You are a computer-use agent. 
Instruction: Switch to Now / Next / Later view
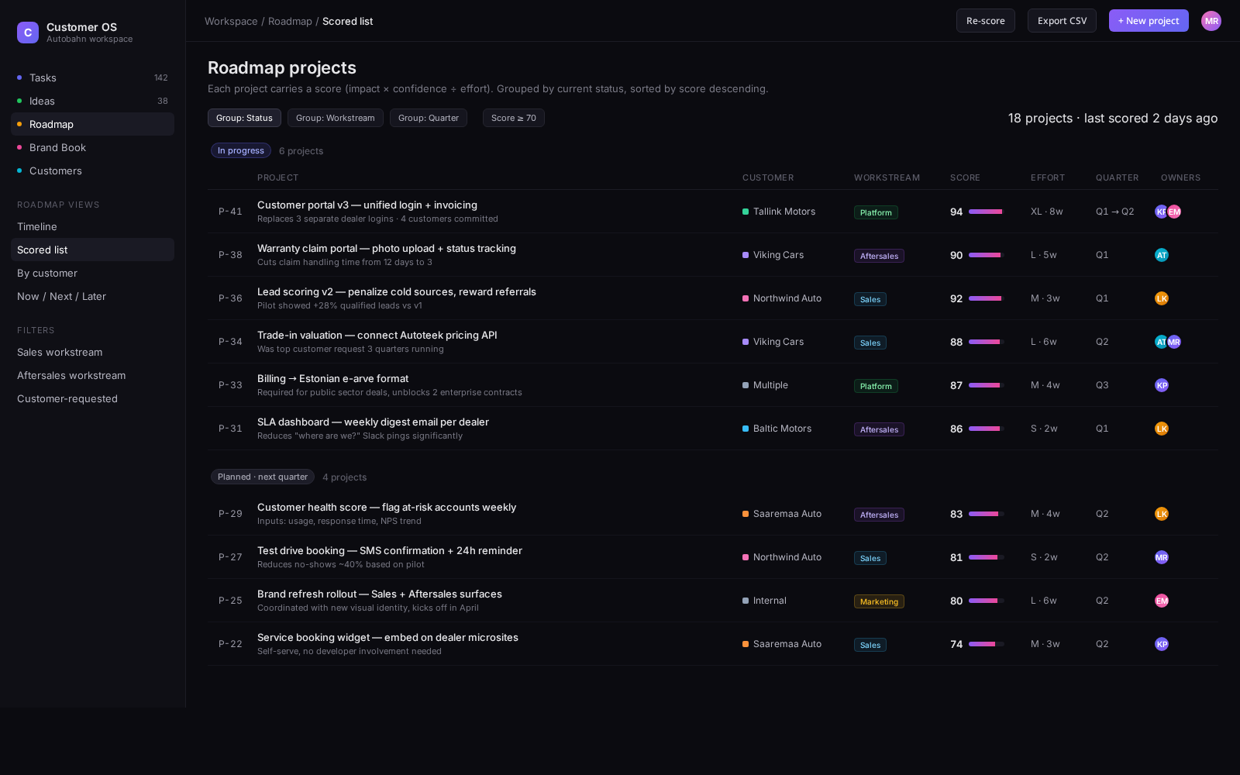tap(92, 296)
